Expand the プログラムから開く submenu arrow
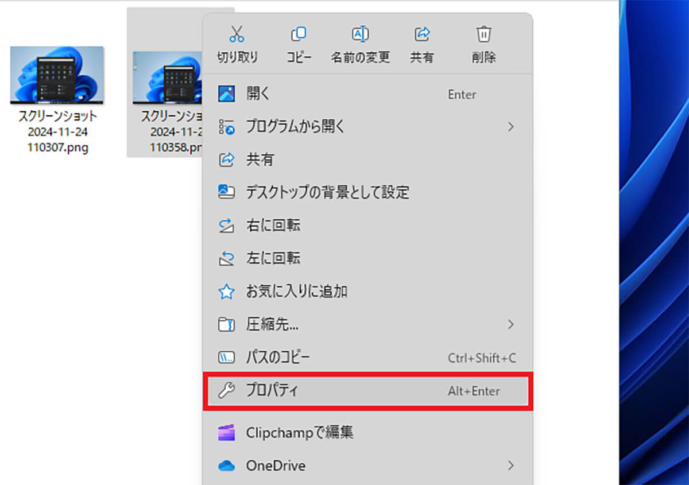This screenshot has width=689, height=485. click(x=510, y=127)
